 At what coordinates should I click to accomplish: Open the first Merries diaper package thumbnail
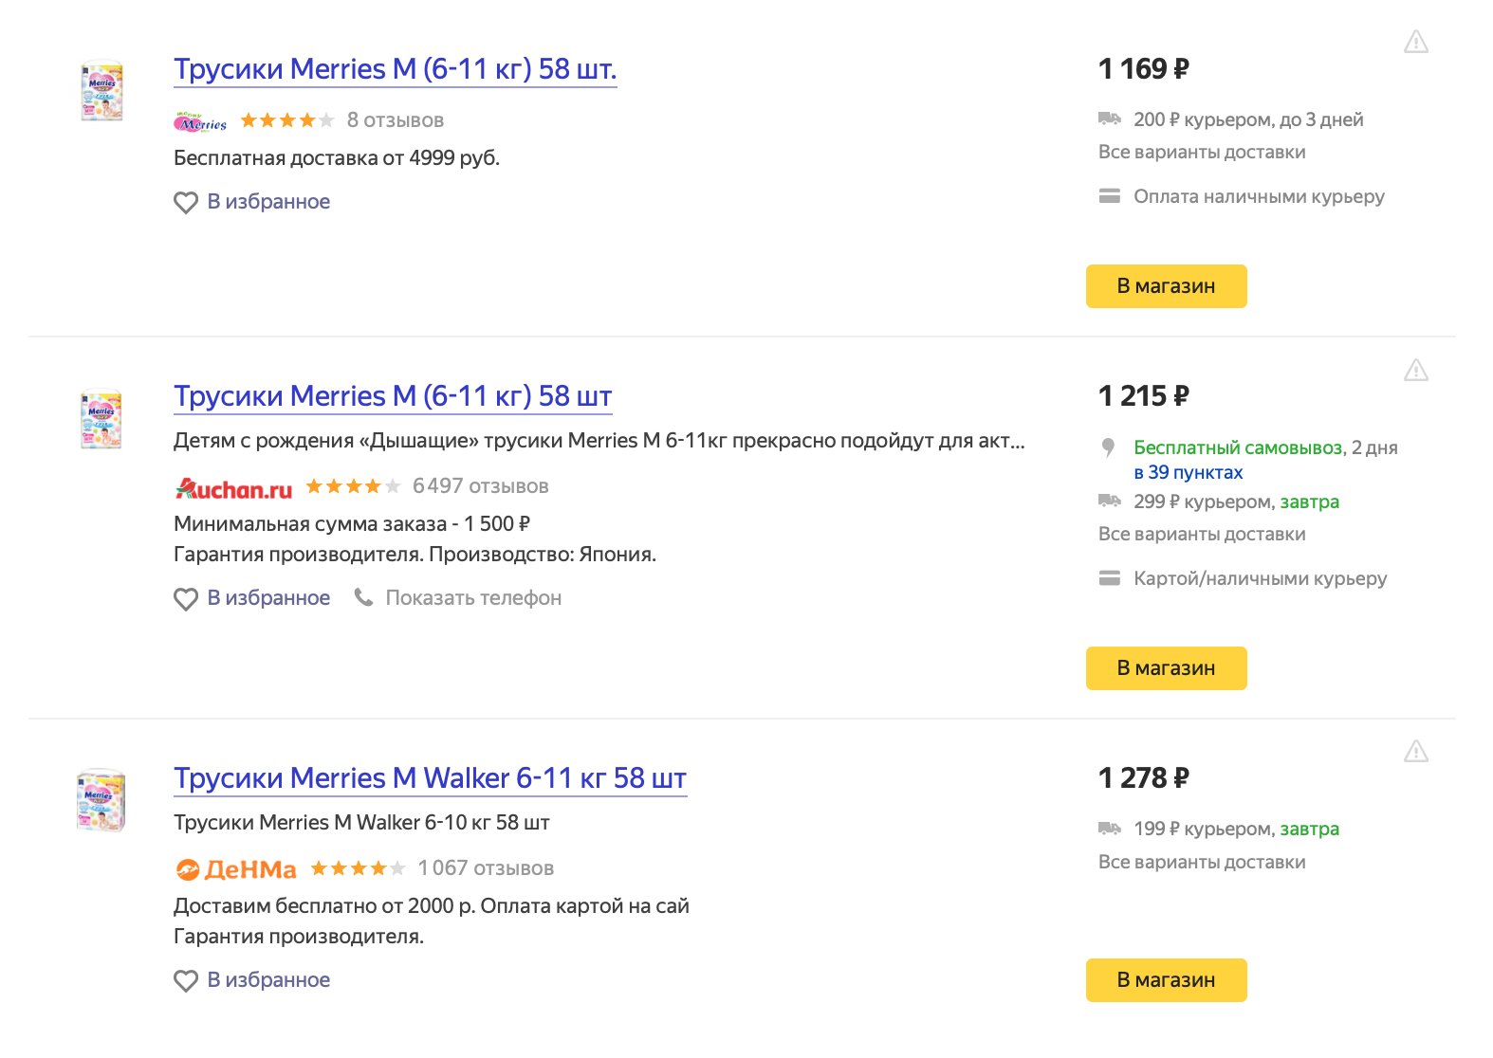click(x=101, y=92)
